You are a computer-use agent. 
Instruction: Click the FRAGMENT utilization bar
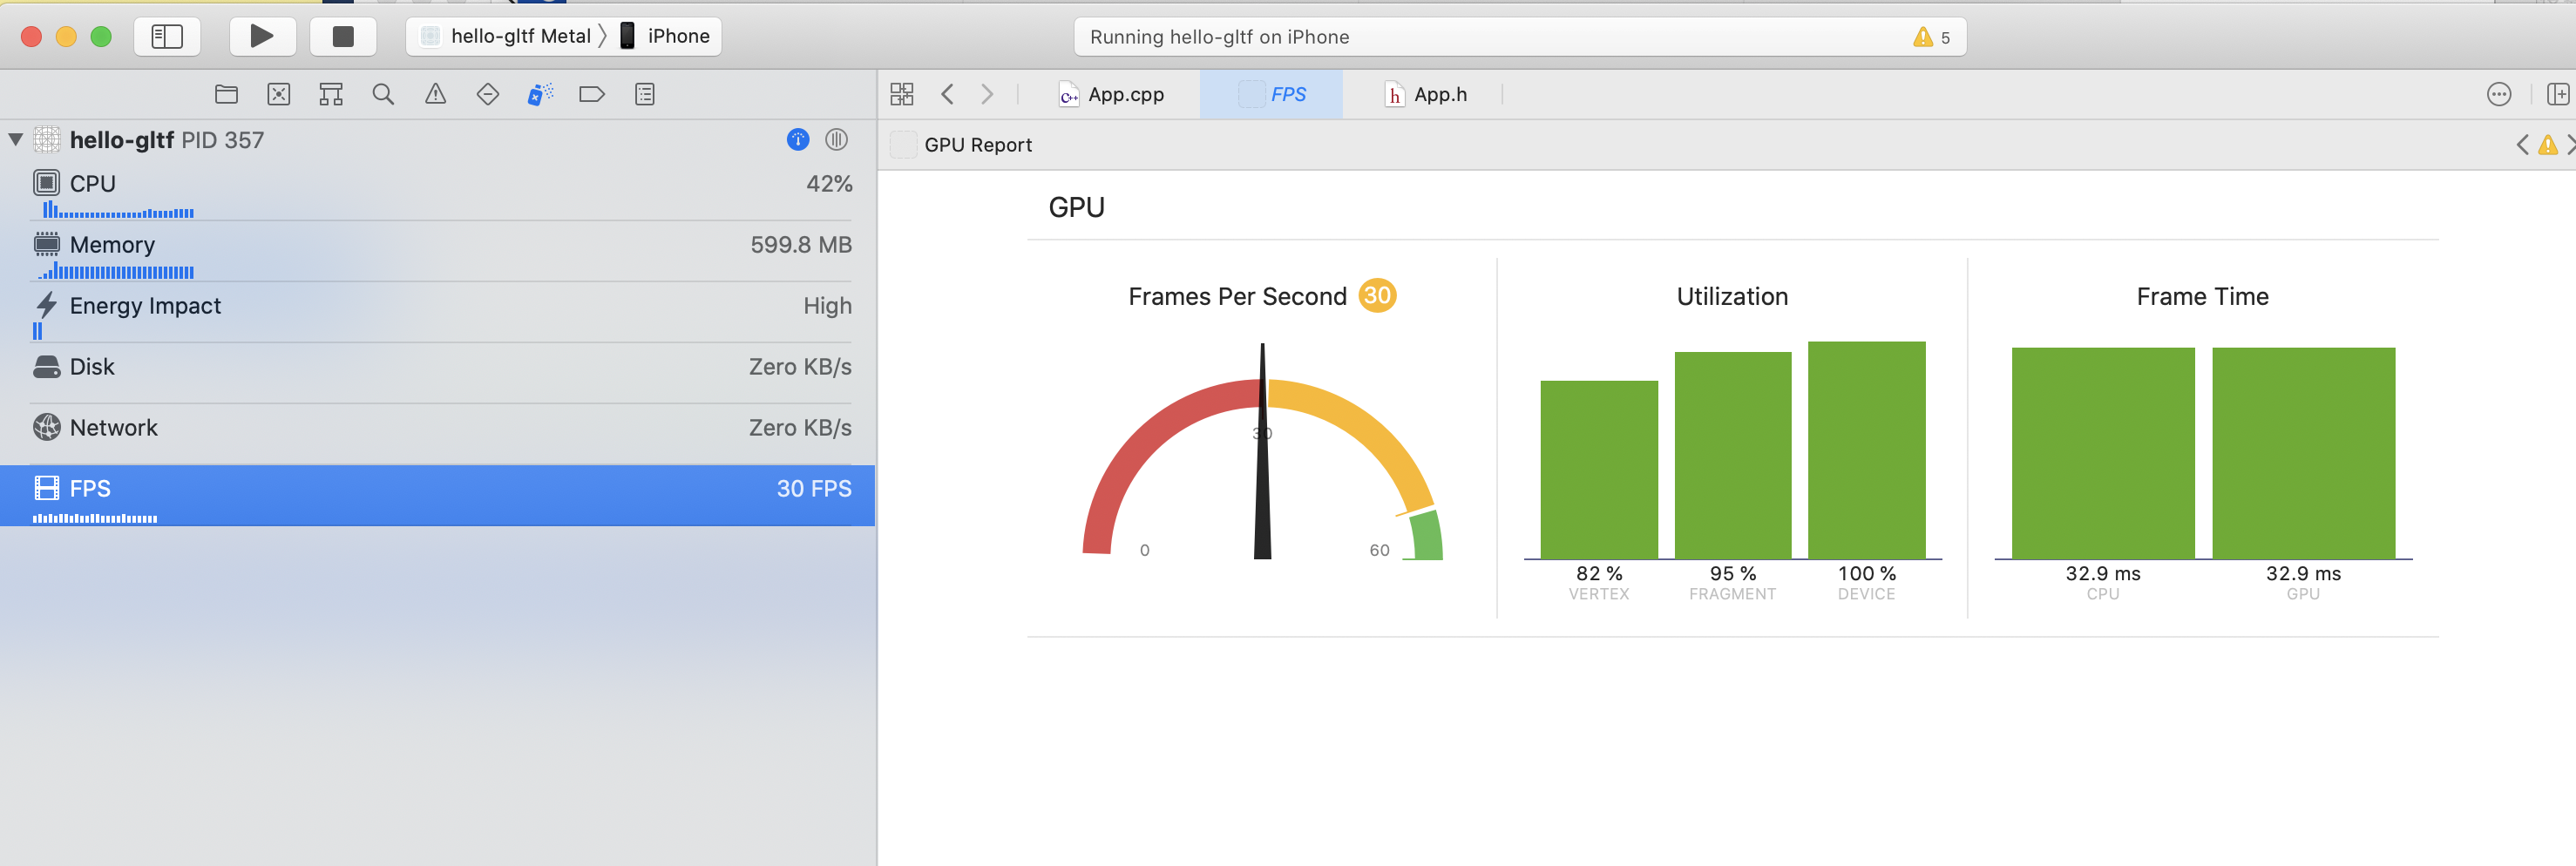coord(1733,455)
